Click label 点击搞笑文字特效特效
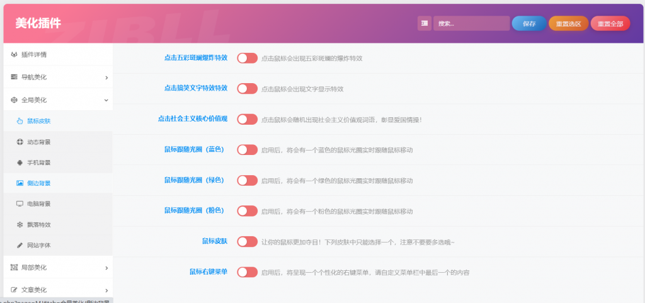The width and height of the screenshot is (645, 303). coord(196,88)
